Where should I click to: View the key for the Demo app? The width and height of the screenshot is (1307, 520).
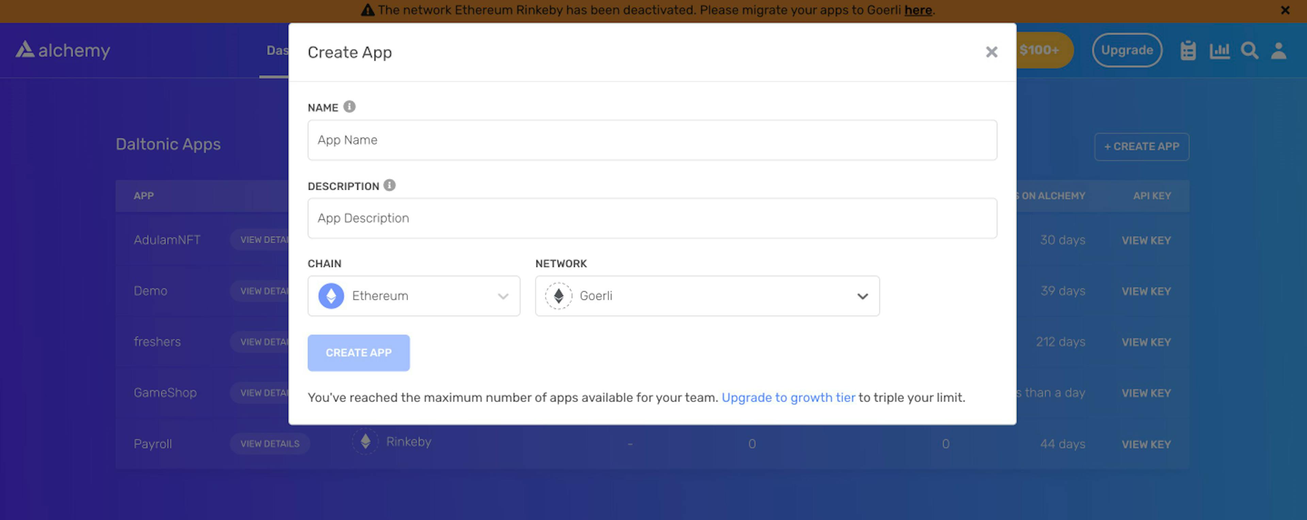tap(1146, 291)
